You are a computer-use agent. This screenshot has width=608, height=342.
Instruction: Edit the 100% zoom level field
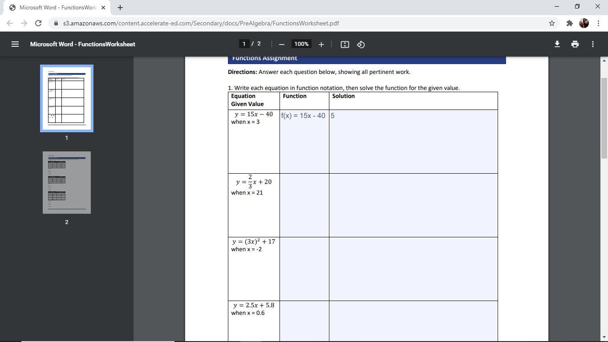click(301, 44)
